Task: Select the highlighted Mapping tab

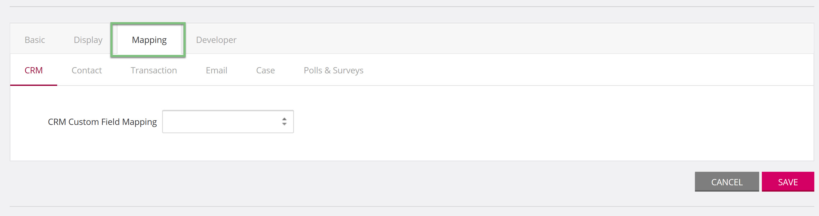Action: coord(149,40)
